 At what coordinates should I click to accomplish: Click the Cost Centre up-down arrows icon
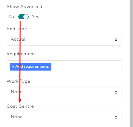click(116, 117)
